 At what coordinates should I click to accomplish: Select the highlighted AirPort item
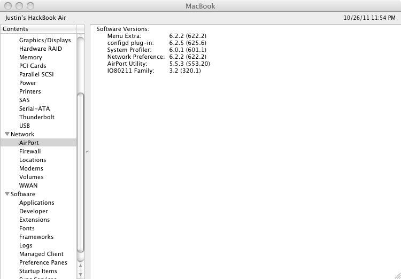click(38, 143)
